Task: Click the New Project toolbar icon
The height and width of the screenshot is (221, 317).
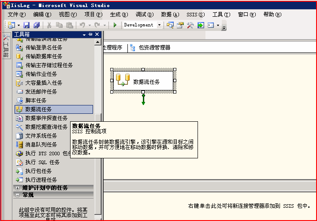Action: pyautogui.click(x=11, y=25)
